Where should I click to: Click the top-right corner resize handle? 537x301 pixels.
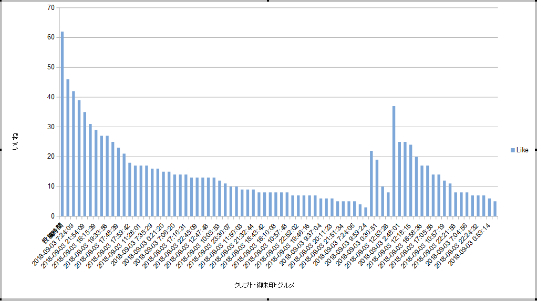[x=535, y=1]
